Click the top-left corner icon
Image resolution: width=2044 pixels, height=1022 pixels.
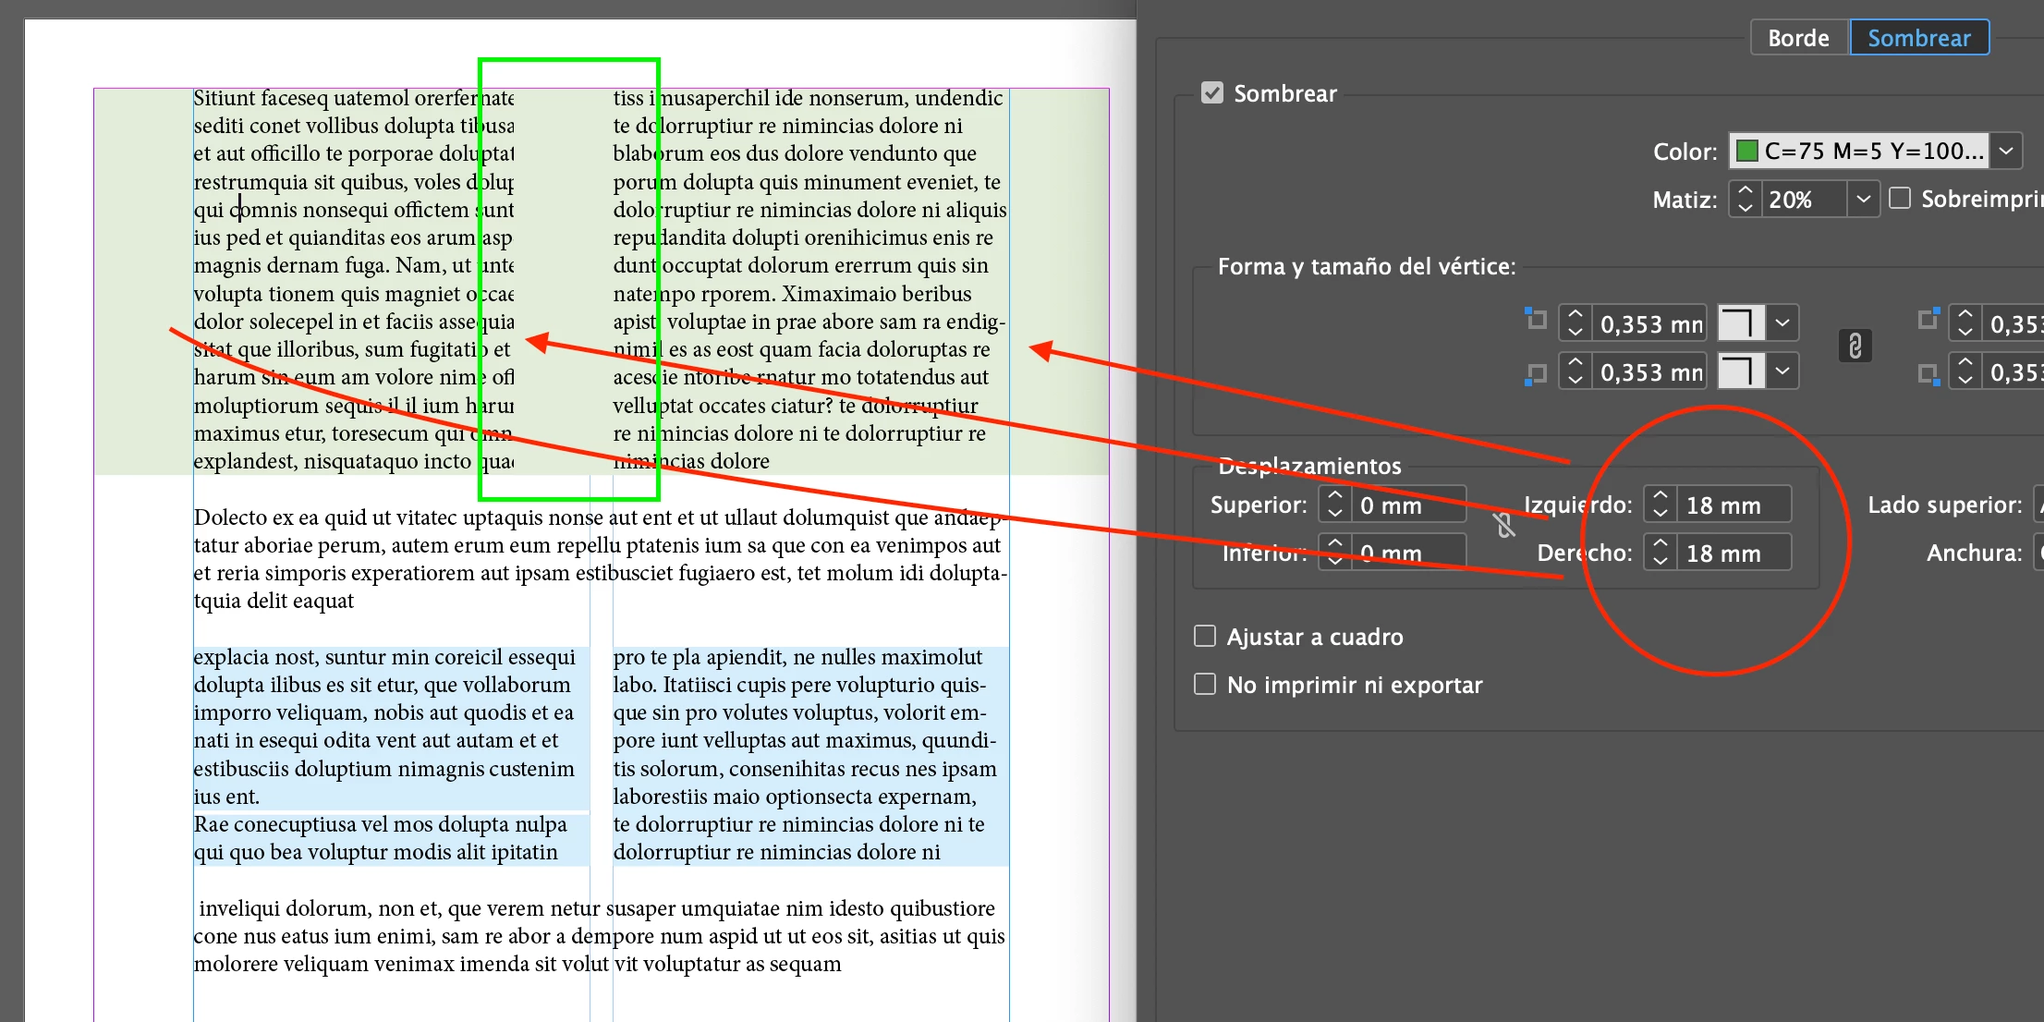[1535, 320]
